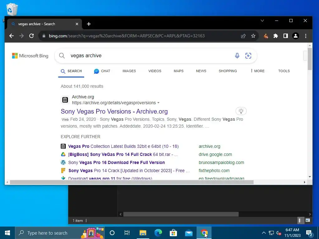Switch to the NEWS tab
319x239 pixels.
tap(201, 71)
